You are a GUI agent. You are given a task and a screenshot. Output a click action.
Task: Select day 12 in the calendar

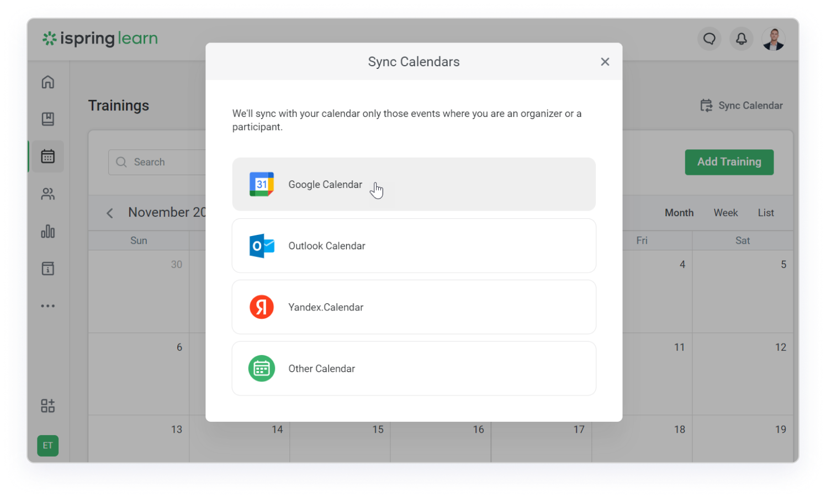(780, 347)
